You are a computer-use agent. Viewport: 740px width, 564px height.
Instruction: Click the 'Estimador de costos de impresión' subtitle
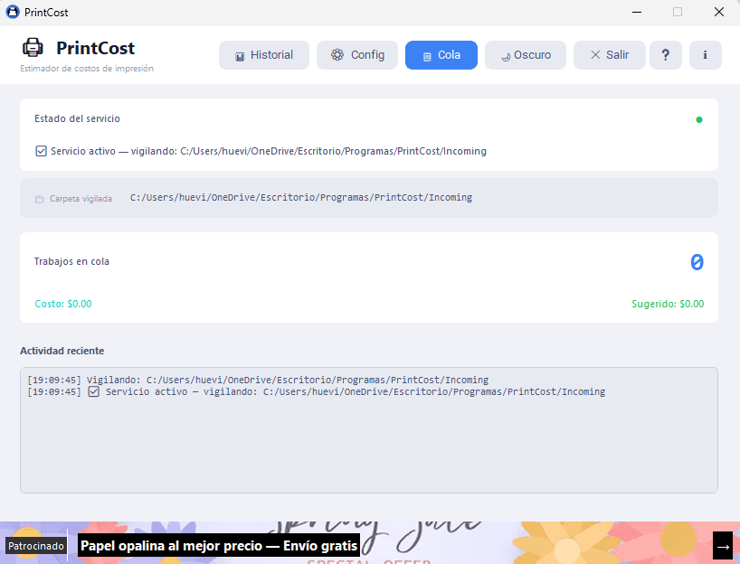coord(87,69)
